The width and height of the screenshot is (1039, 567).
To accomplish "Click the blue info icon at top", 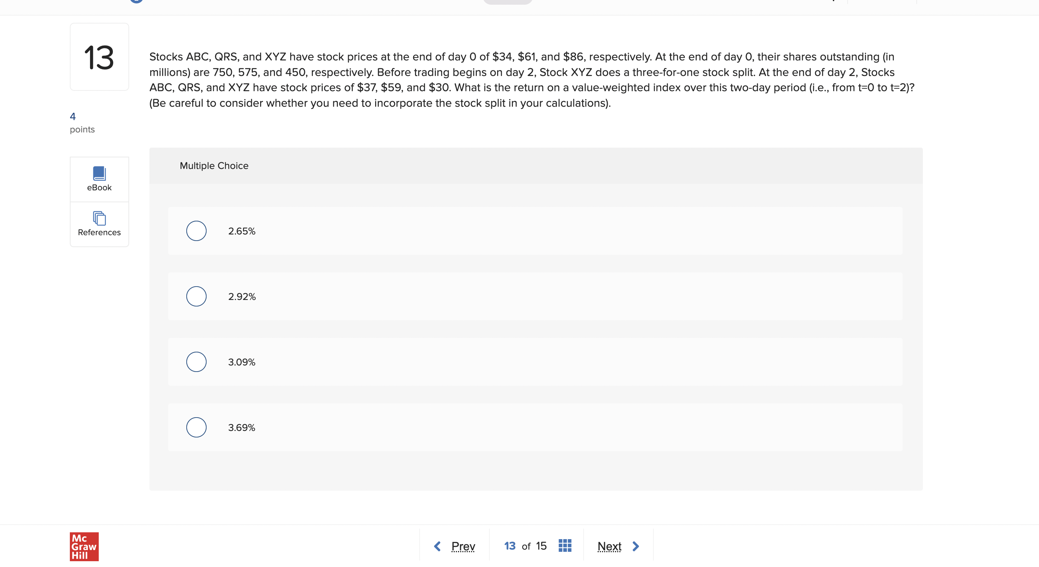I will [136, 1].
